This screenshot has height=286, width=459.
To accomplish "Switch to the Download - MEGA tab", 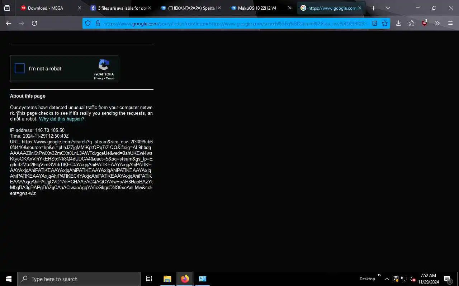I will coord(50,8).
